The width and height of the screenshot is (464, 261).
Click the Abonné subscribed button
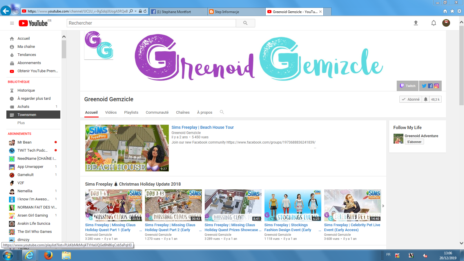(411, 99)
